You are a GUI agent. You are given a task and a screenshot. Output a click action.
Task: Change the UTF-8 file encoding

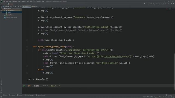click(151, 97)
